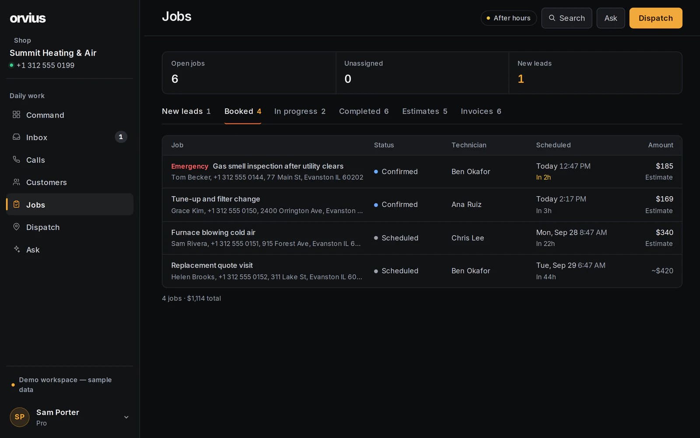Click the Calls phone icon
The width and height of the screenshot is (700, 438).
point(16,159)
